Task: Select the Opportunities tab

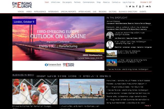Action: coord(90,76)
